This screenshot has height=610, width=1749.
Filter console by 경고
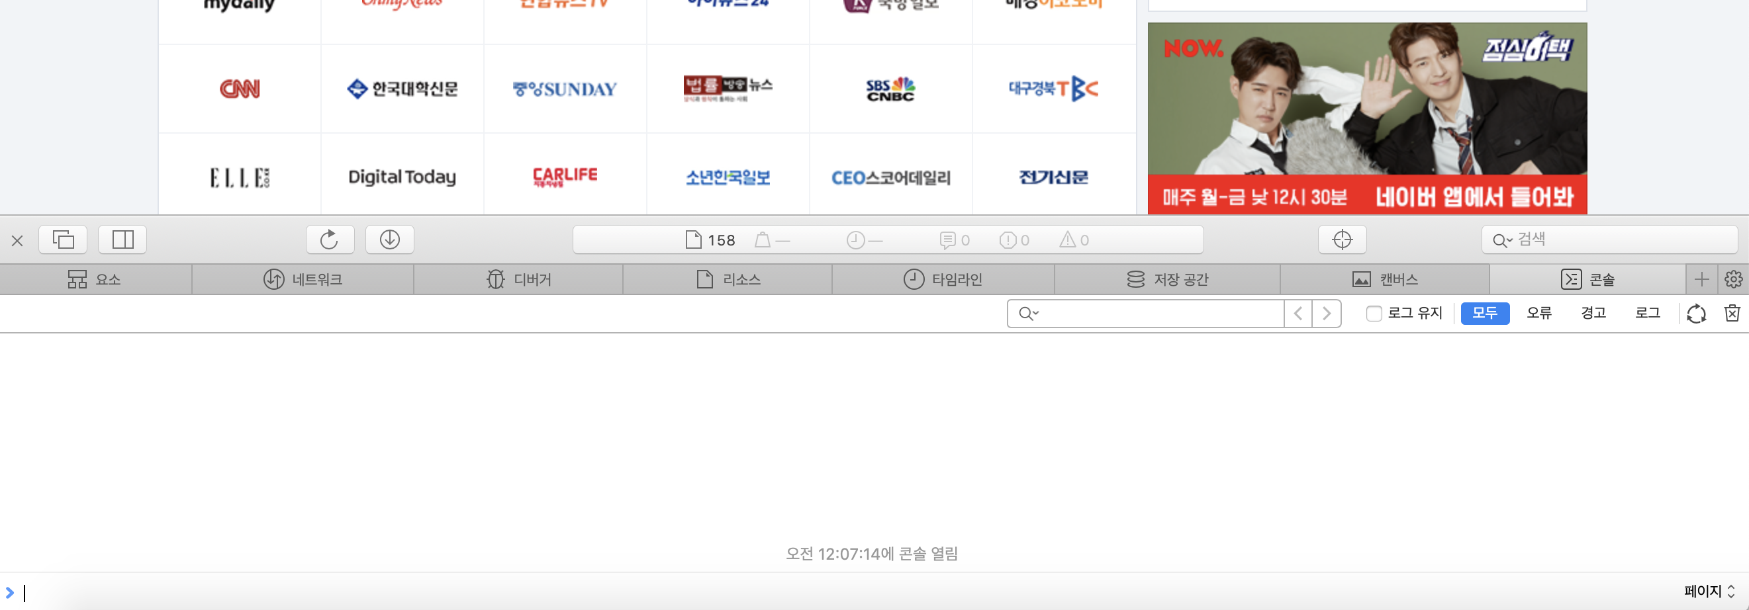[x=1593, y=314]
